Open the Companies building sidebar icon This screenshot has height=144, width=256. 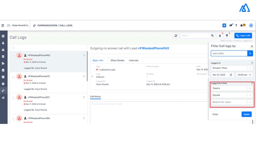point(3,63)
